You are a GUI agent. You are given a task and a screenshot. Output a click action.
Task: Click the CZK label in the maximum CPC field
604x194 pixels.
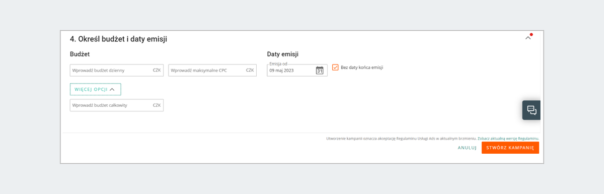[x=250, y=70]
